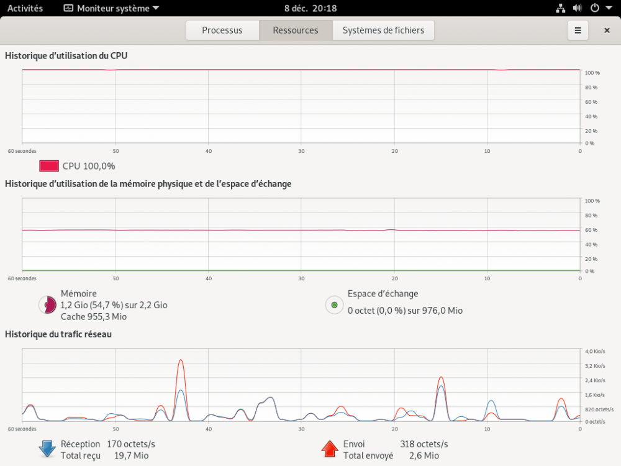Click the Total envoyé 2,6 Mio value
The width and height of the screenshot is (621, 466).
coord(424,455)
